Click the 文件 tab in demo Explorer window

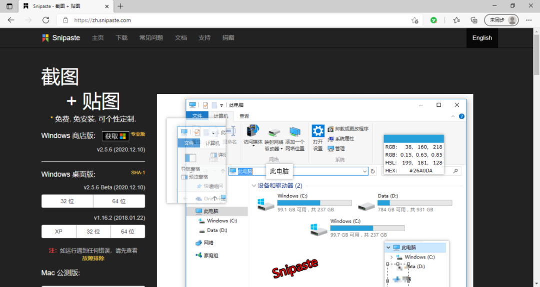pos(197,116)
